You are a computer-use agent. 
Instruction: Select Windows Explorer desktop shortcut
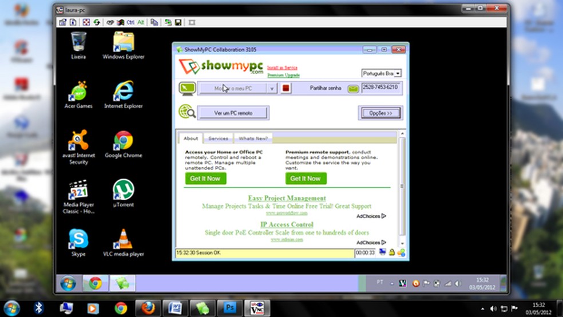[124, 45]
